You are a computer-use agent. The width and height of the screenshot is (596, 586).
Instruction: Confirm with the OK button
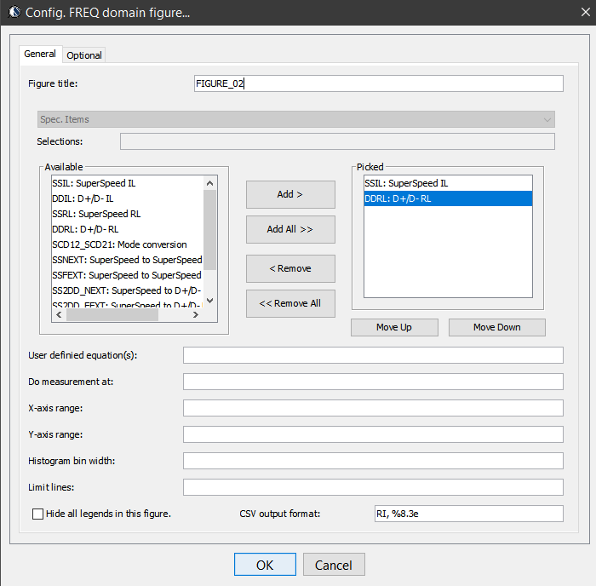coord(265,565)
